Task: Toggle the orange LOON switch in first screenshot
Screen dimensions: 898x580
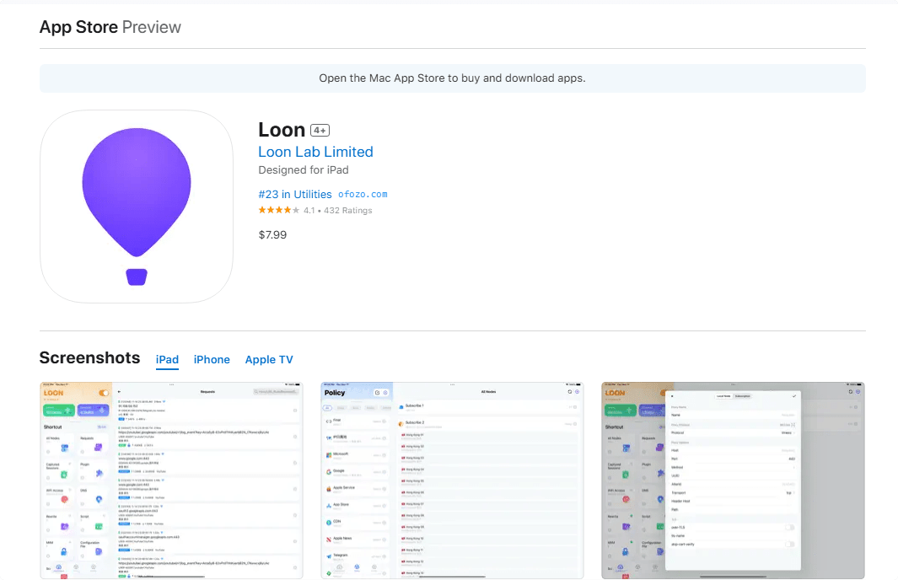Action: (x=104, y=393)
